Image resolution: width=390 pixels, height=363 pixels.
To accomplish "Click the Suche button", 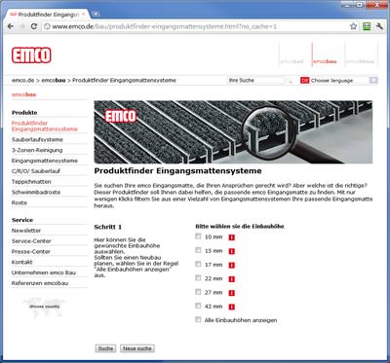I will (x=105, y=348).
